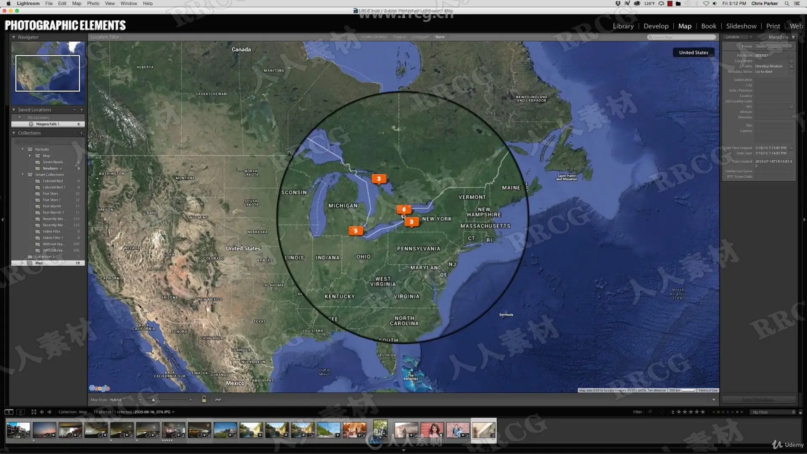Click the Sync Metadata button
Viewport: 807px width, 454px height.
[759, 400]
